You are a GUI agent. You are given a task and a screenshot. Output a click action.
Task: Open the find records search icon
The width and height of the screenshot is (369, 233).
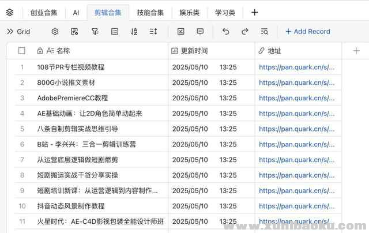click(264, 32)
